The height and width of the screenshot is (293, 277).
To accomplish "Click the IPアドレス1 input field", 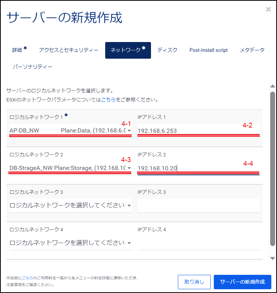I will click(x=198, y=131).
